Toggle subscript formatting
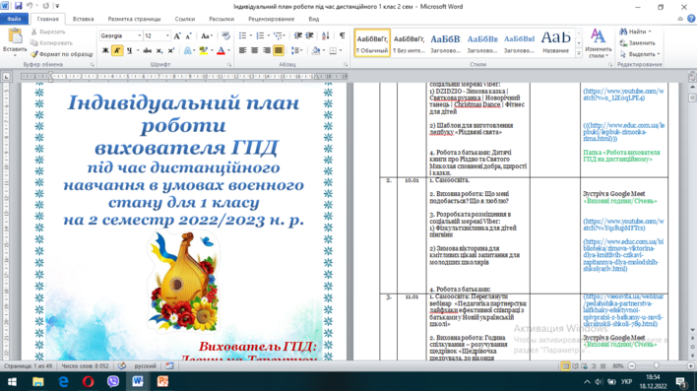 click(x=159, y=50)
